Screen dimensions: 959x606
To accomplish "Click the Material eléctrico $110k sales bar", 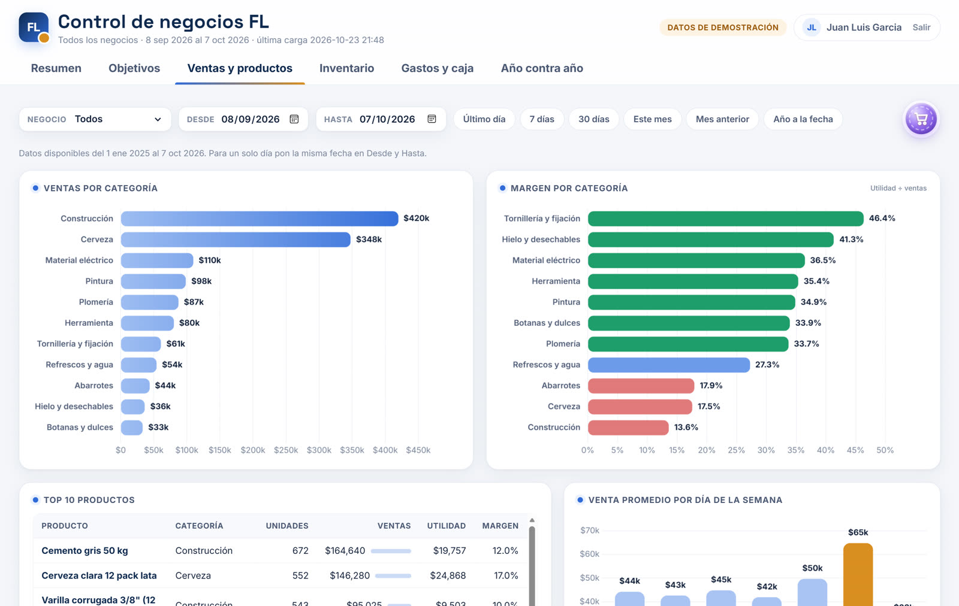I will 157,260.
